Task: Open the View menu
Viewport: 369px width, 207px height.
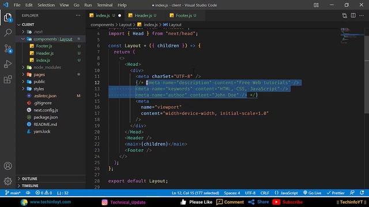Action: [x=64, y=5]
